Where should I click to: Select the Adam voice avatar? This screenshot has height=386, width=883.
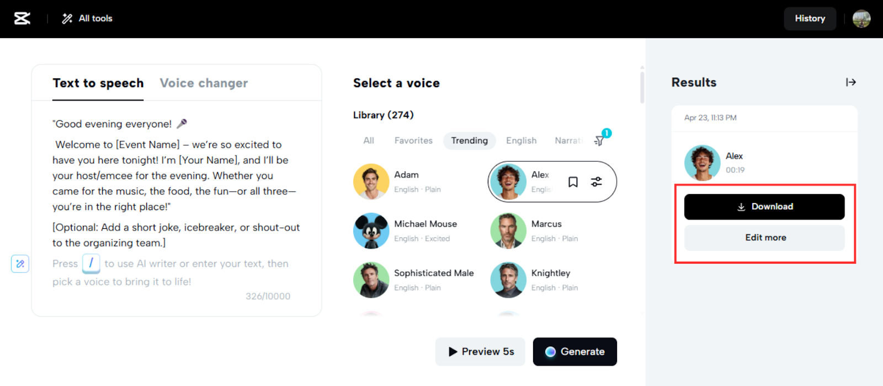371,181
